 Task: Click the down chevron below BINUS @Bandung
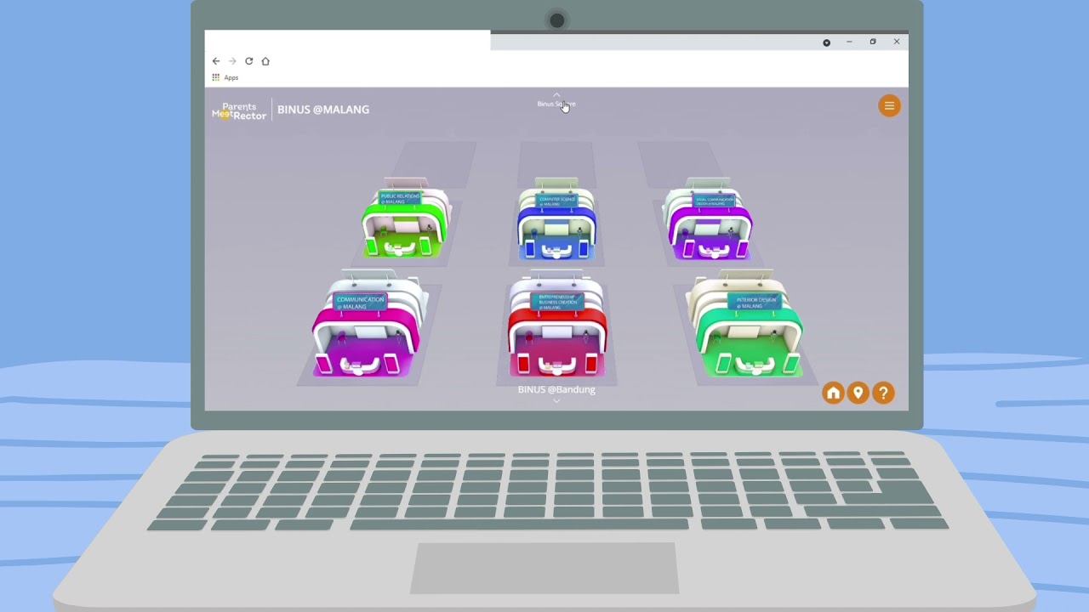[556, 400]
